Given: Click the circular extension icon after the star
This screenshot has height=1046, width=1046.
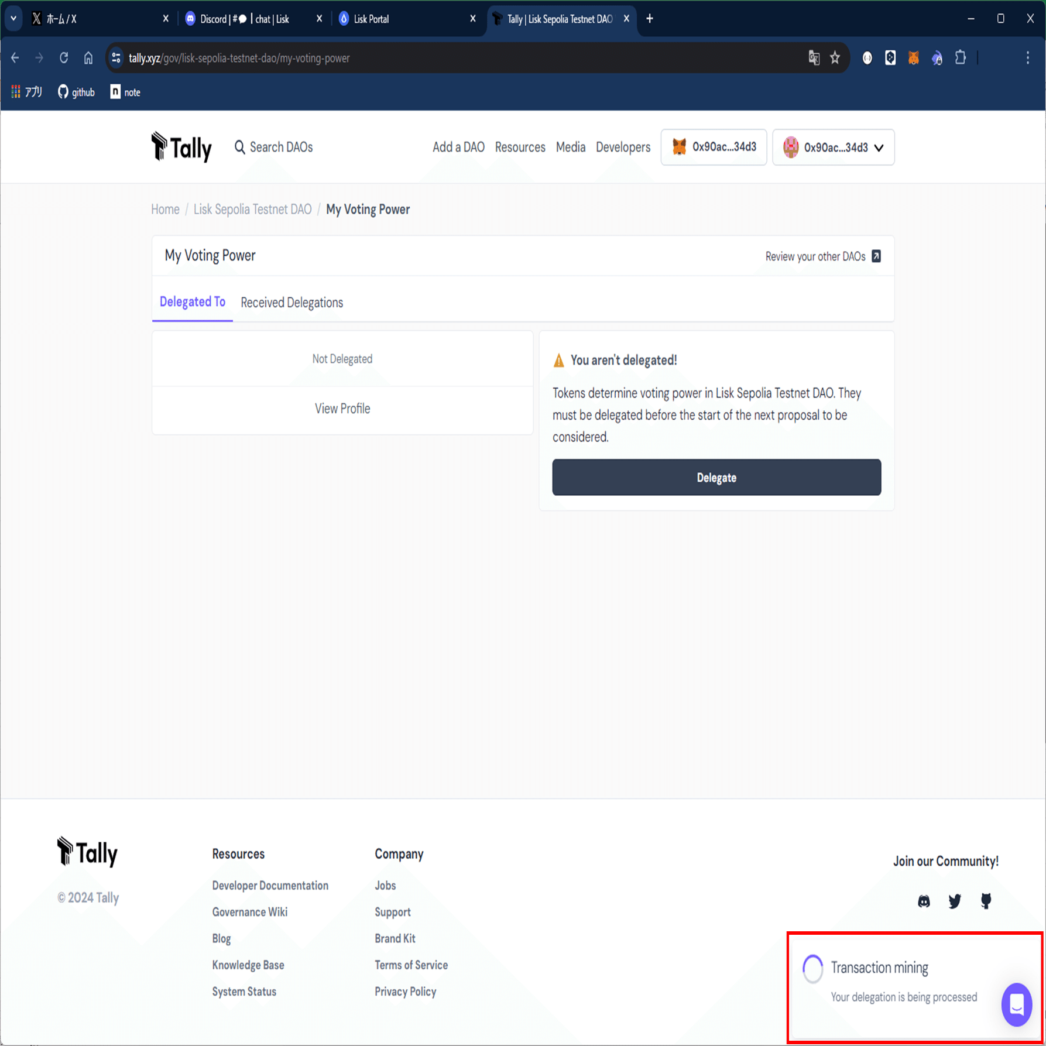Looking at the screenshot, I should [x=867, y=58].
